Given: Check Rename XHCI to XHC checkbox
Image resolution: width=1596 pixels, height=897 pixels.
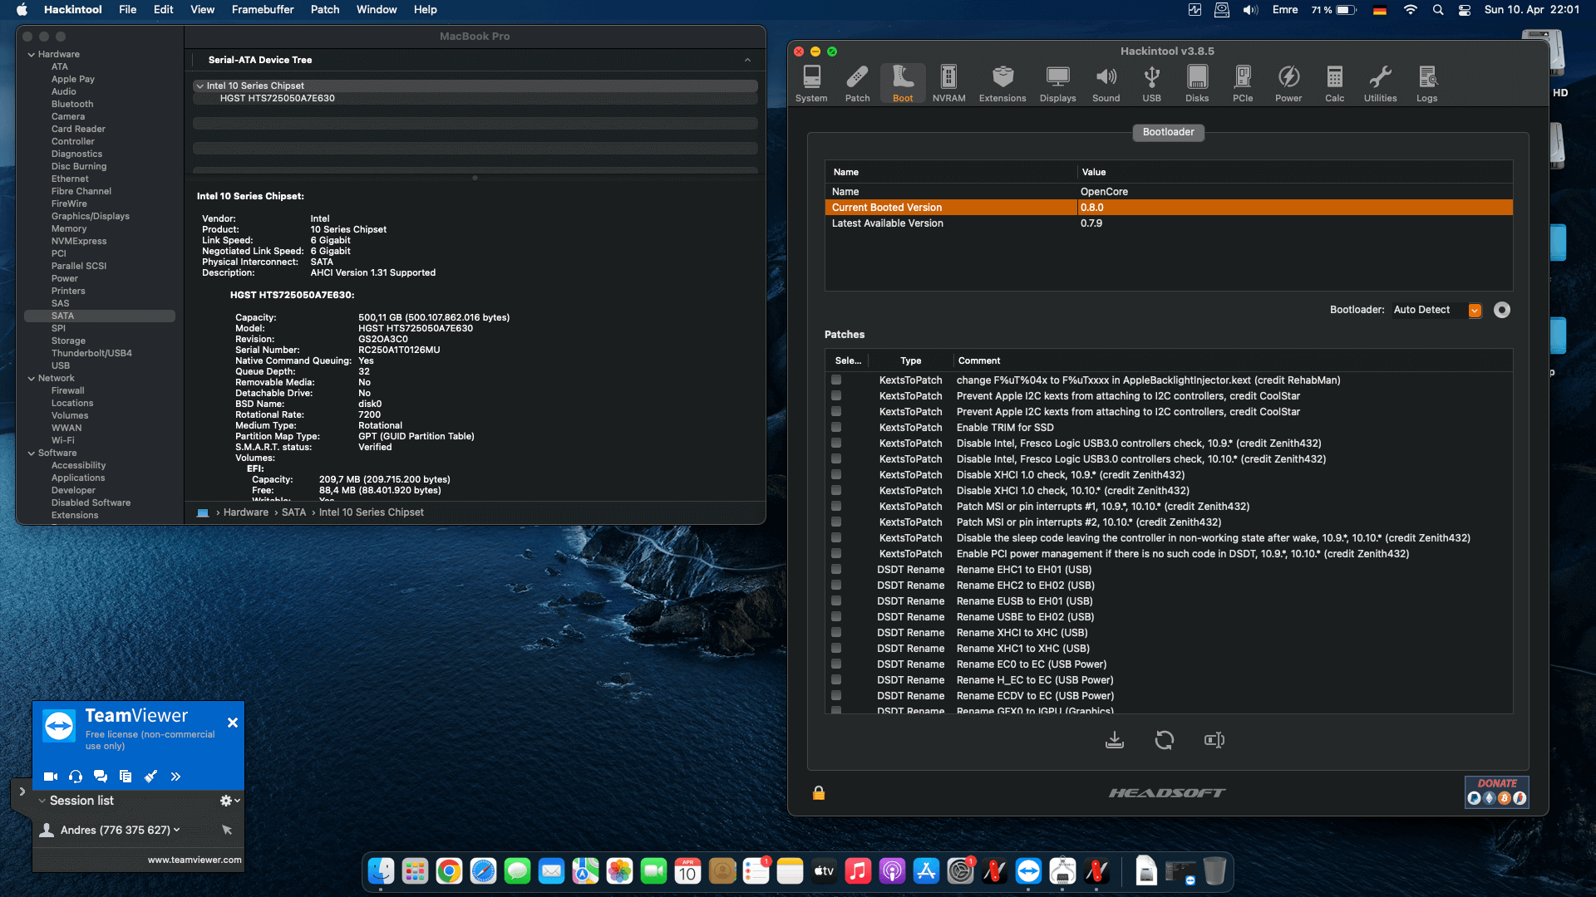Looking at the screenshot, I should pos(836,632).
